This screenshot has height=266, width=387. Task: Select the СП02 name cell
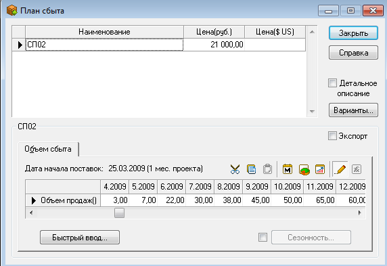point(104,45)
